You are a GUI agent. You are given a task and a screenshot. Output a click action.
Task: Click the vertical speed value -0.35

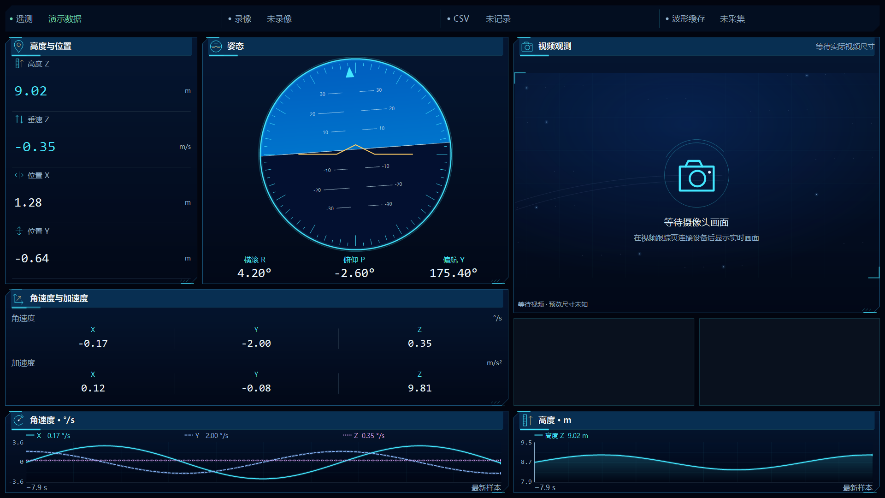tap(35, 147)
